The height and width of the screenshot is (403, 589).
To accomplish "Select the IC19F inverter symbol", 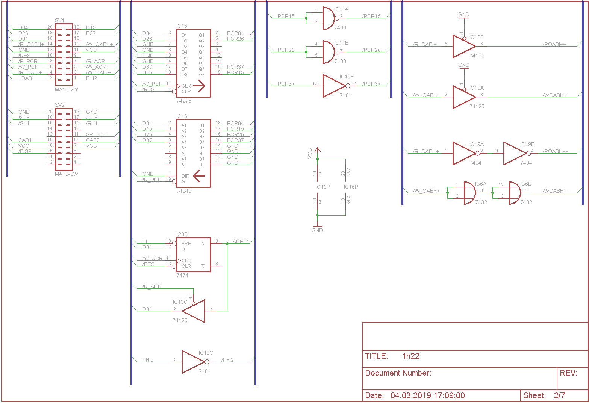I will click(333, 86).
